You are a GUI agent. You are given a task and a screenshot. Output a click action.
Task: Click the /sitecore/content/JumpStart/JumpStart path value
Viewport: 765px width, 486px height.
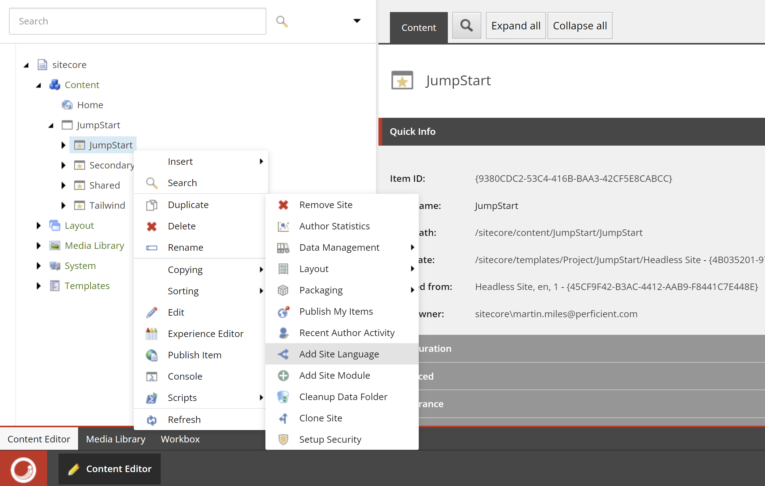(x=558, y=233)
